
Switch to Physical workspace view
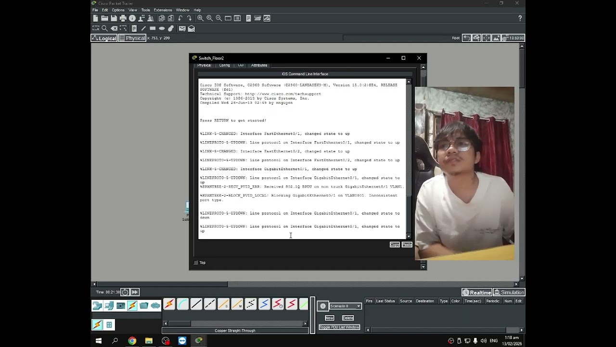pos(132,38)
